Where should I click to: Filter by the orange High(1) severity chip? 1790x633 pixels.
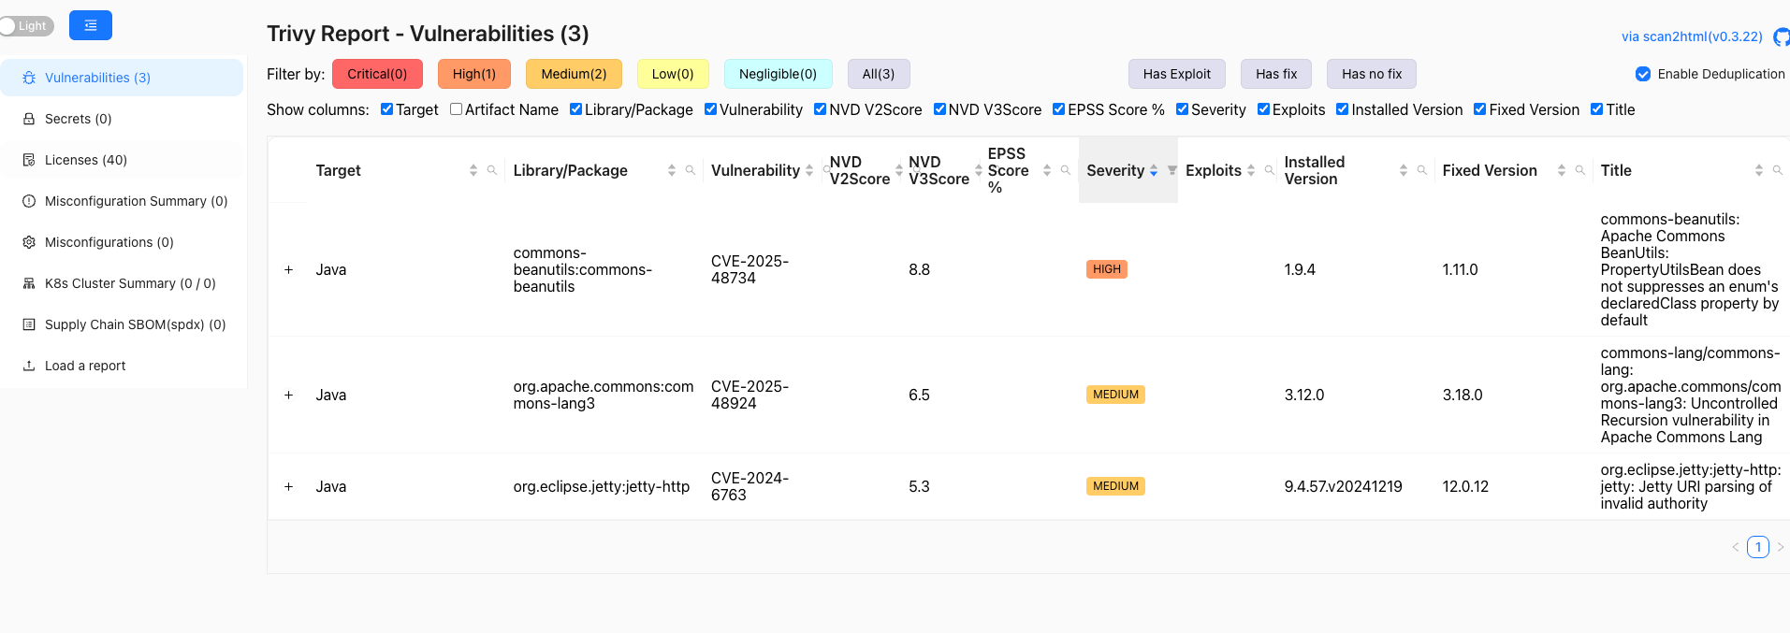pyautogui.click(x=473, y=74)
